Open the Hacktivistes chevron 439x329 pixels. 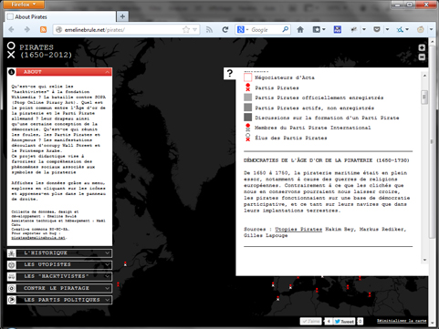click(x=107, y=276)
